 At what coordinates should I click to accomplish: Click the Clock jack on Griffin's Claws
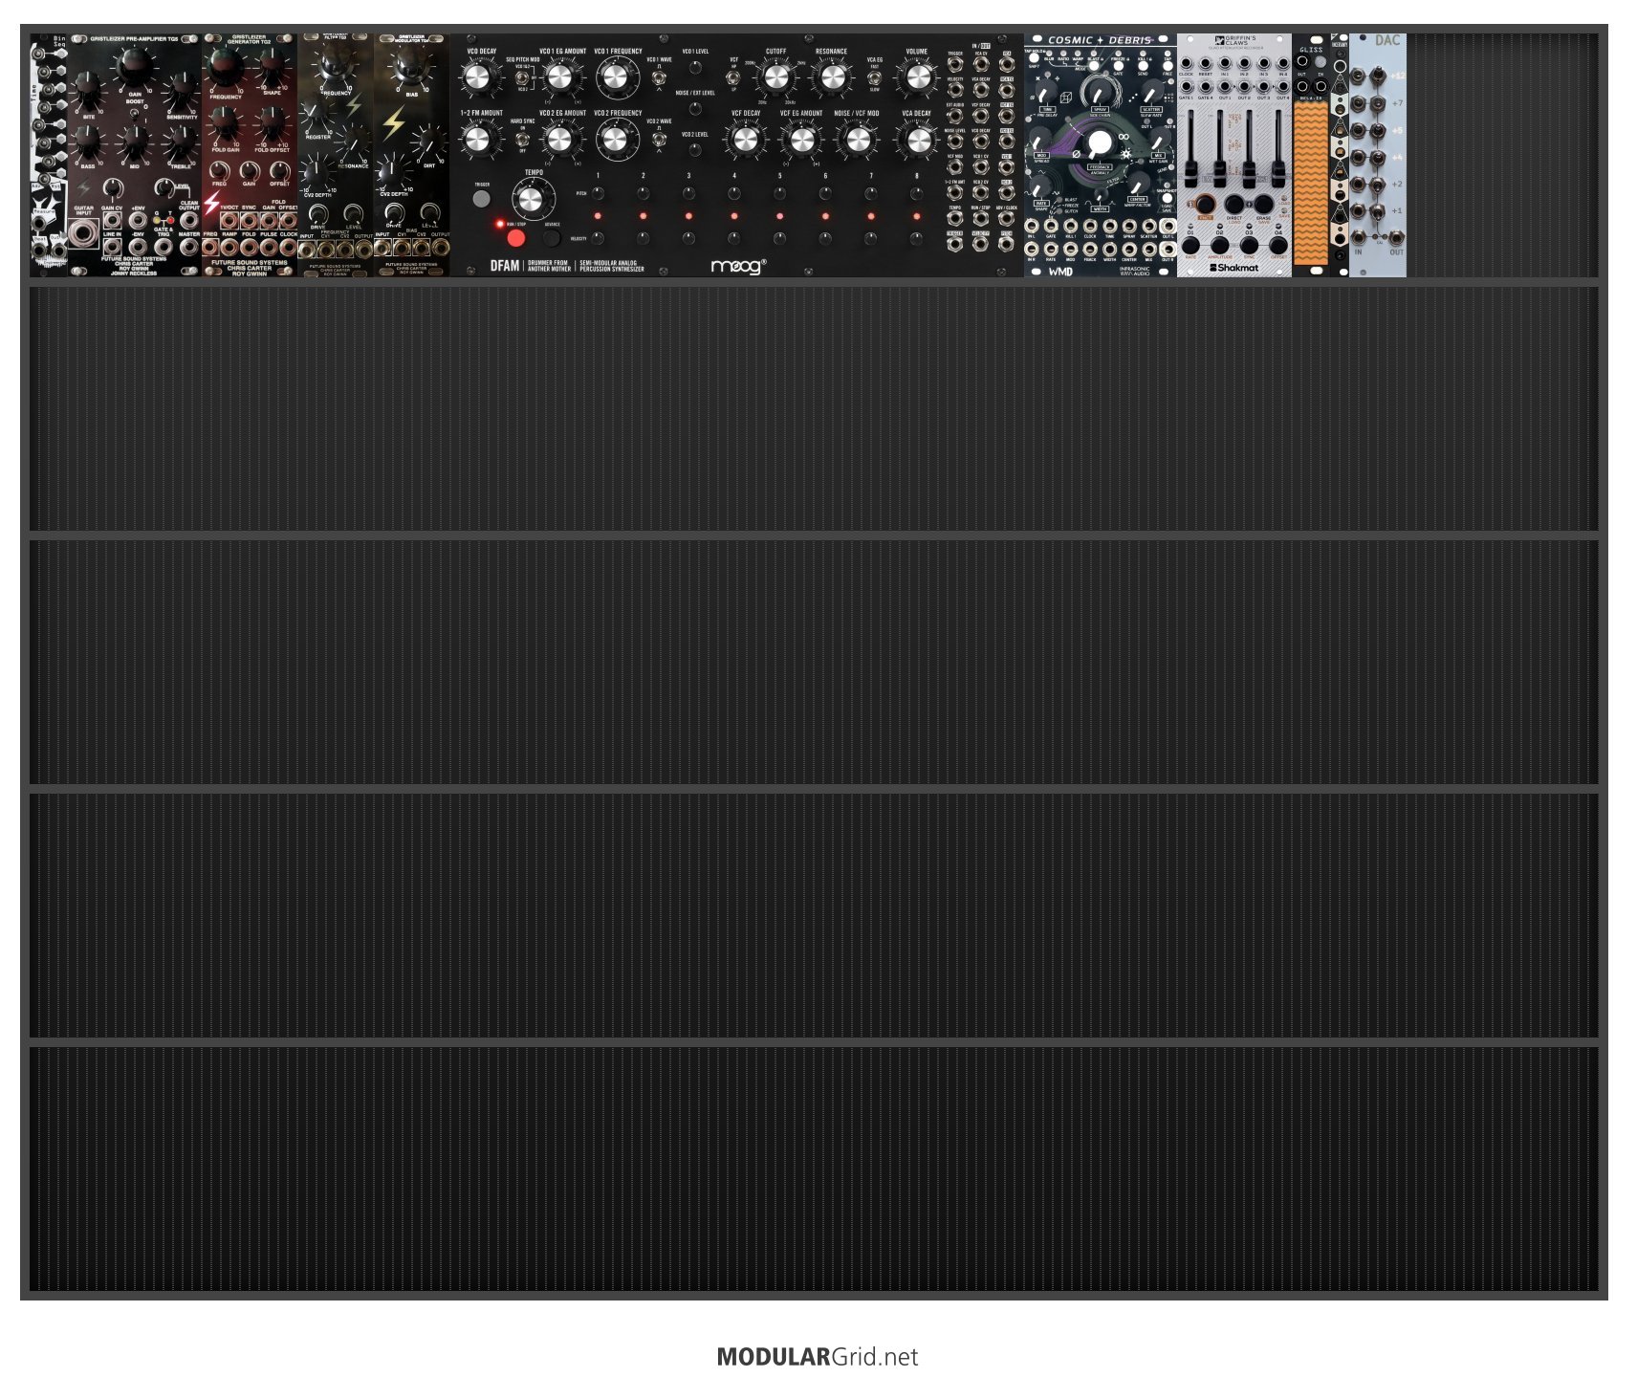coord(1186,64)
